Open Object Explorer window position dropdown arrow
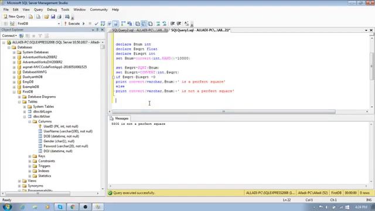375x211 pixels. [x=93, y=30]
